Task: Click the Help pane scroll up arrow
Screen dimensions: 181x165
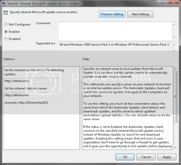Action: pyautogui.click(x=176, y=69)
